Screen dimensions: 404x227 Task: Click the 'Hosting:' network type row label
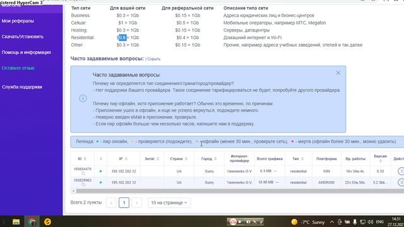tap(80, 30)
